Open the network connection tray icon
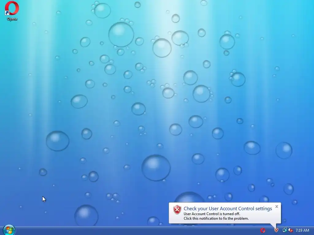The image size is (314, 235). (285, 230)
